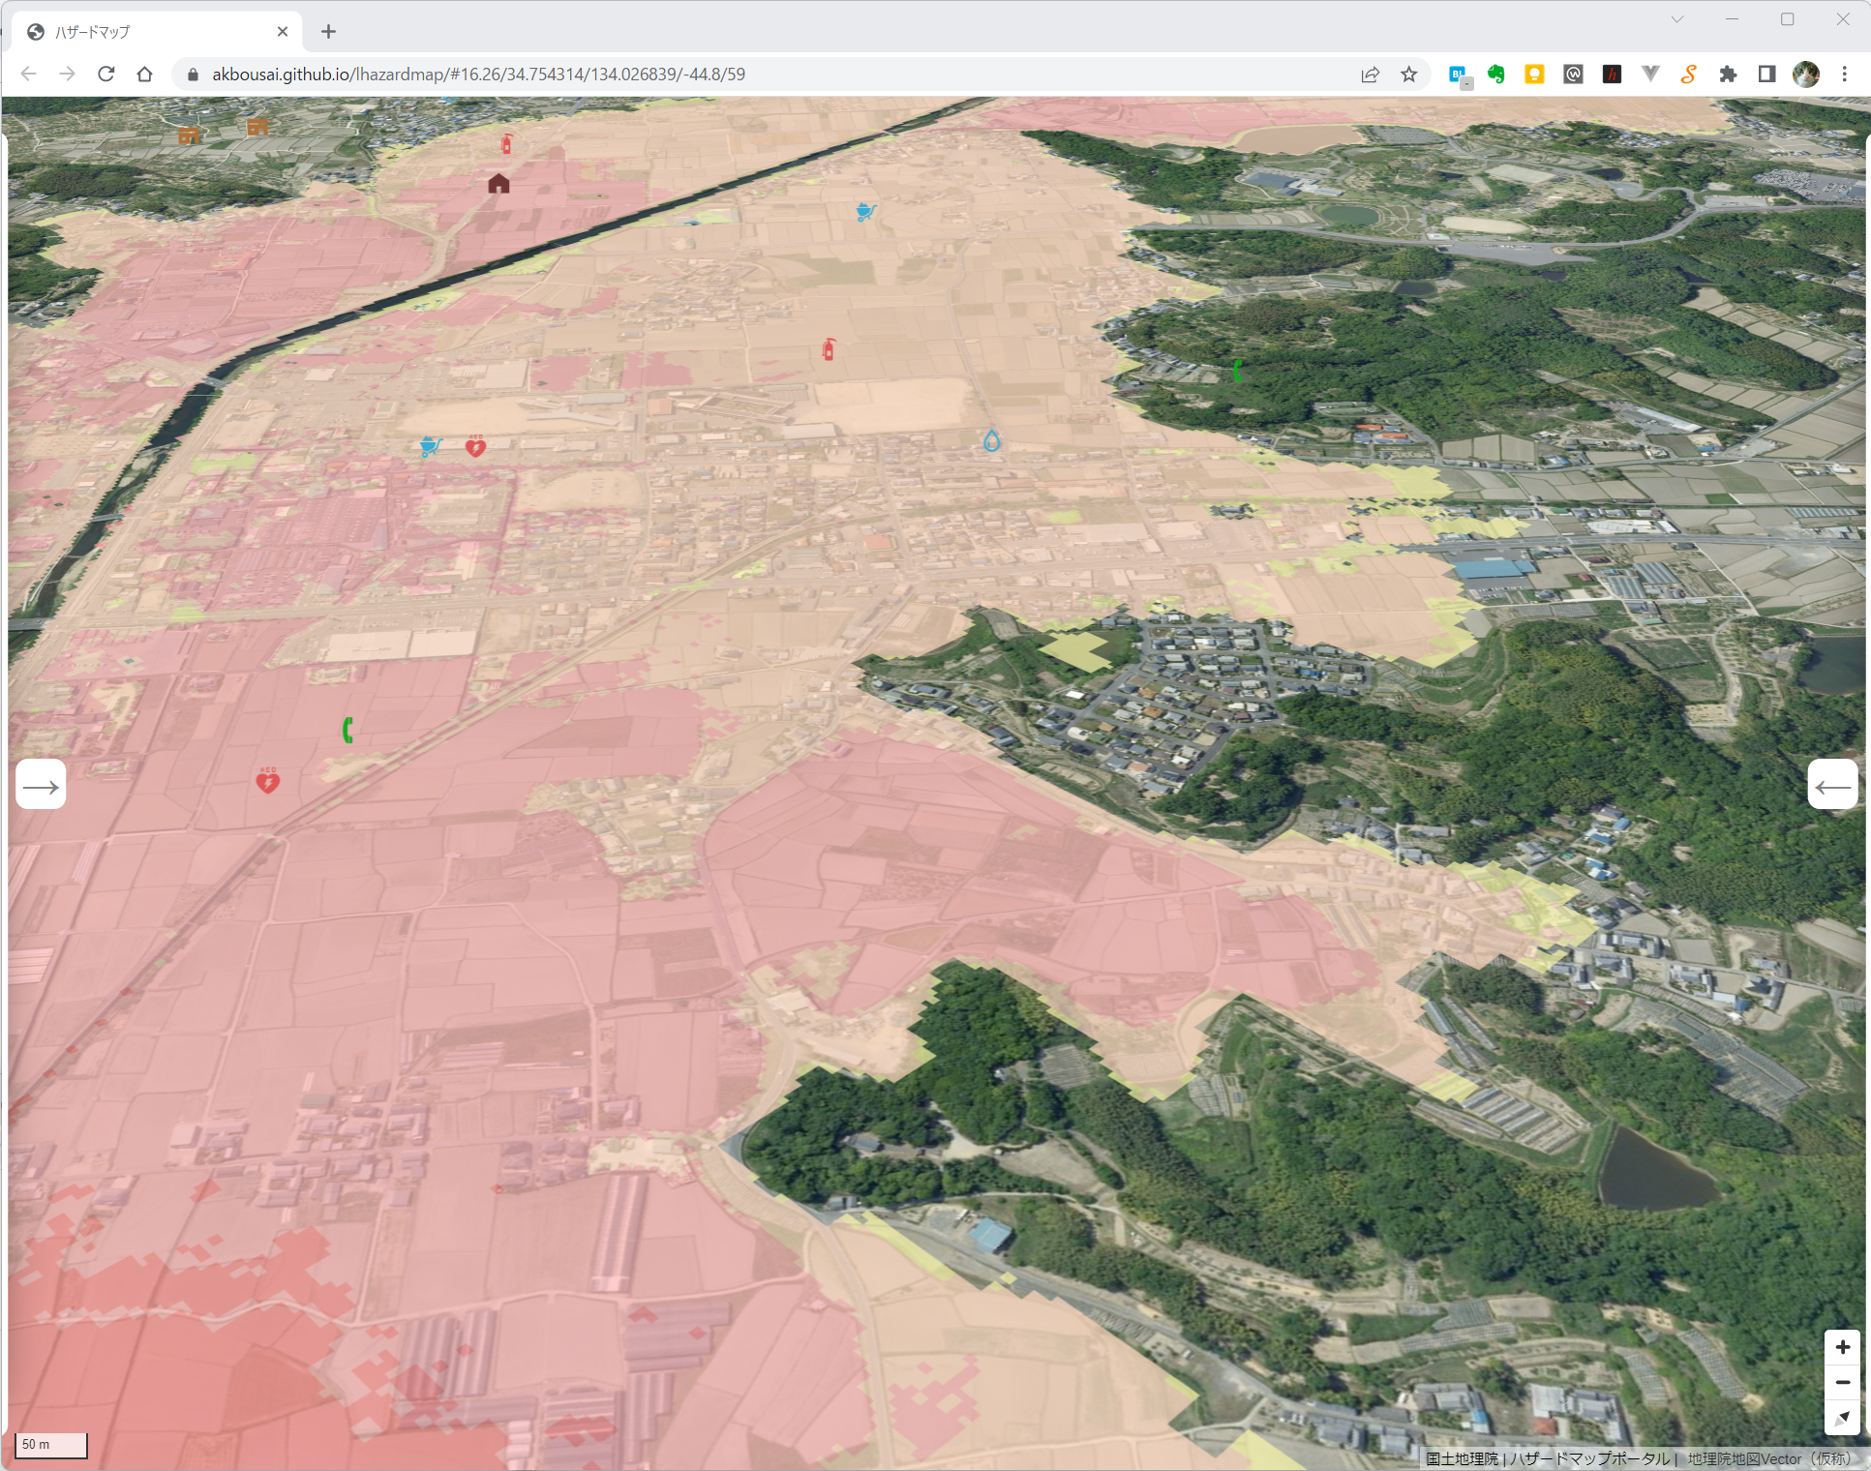Open the gray V extension icon
This screenshot has height=1471, width=1871.
[1650, 75]
